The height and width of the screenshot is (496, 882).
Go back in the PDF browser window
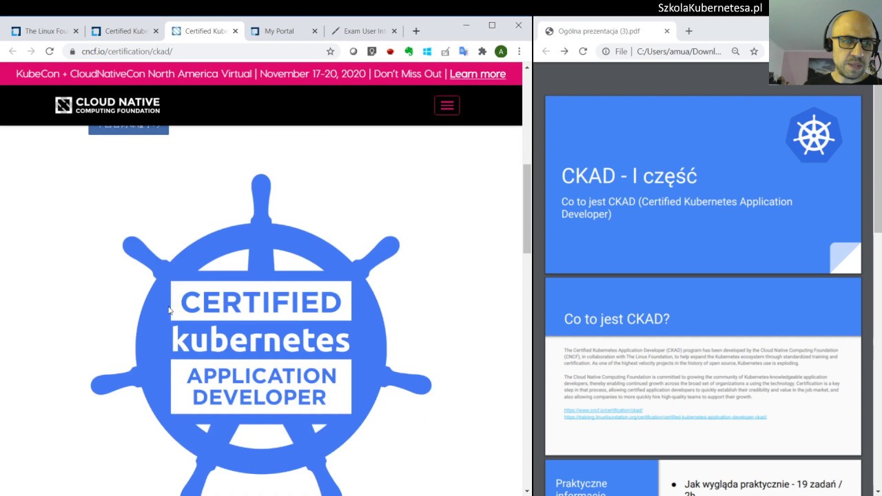click(546, 51)
